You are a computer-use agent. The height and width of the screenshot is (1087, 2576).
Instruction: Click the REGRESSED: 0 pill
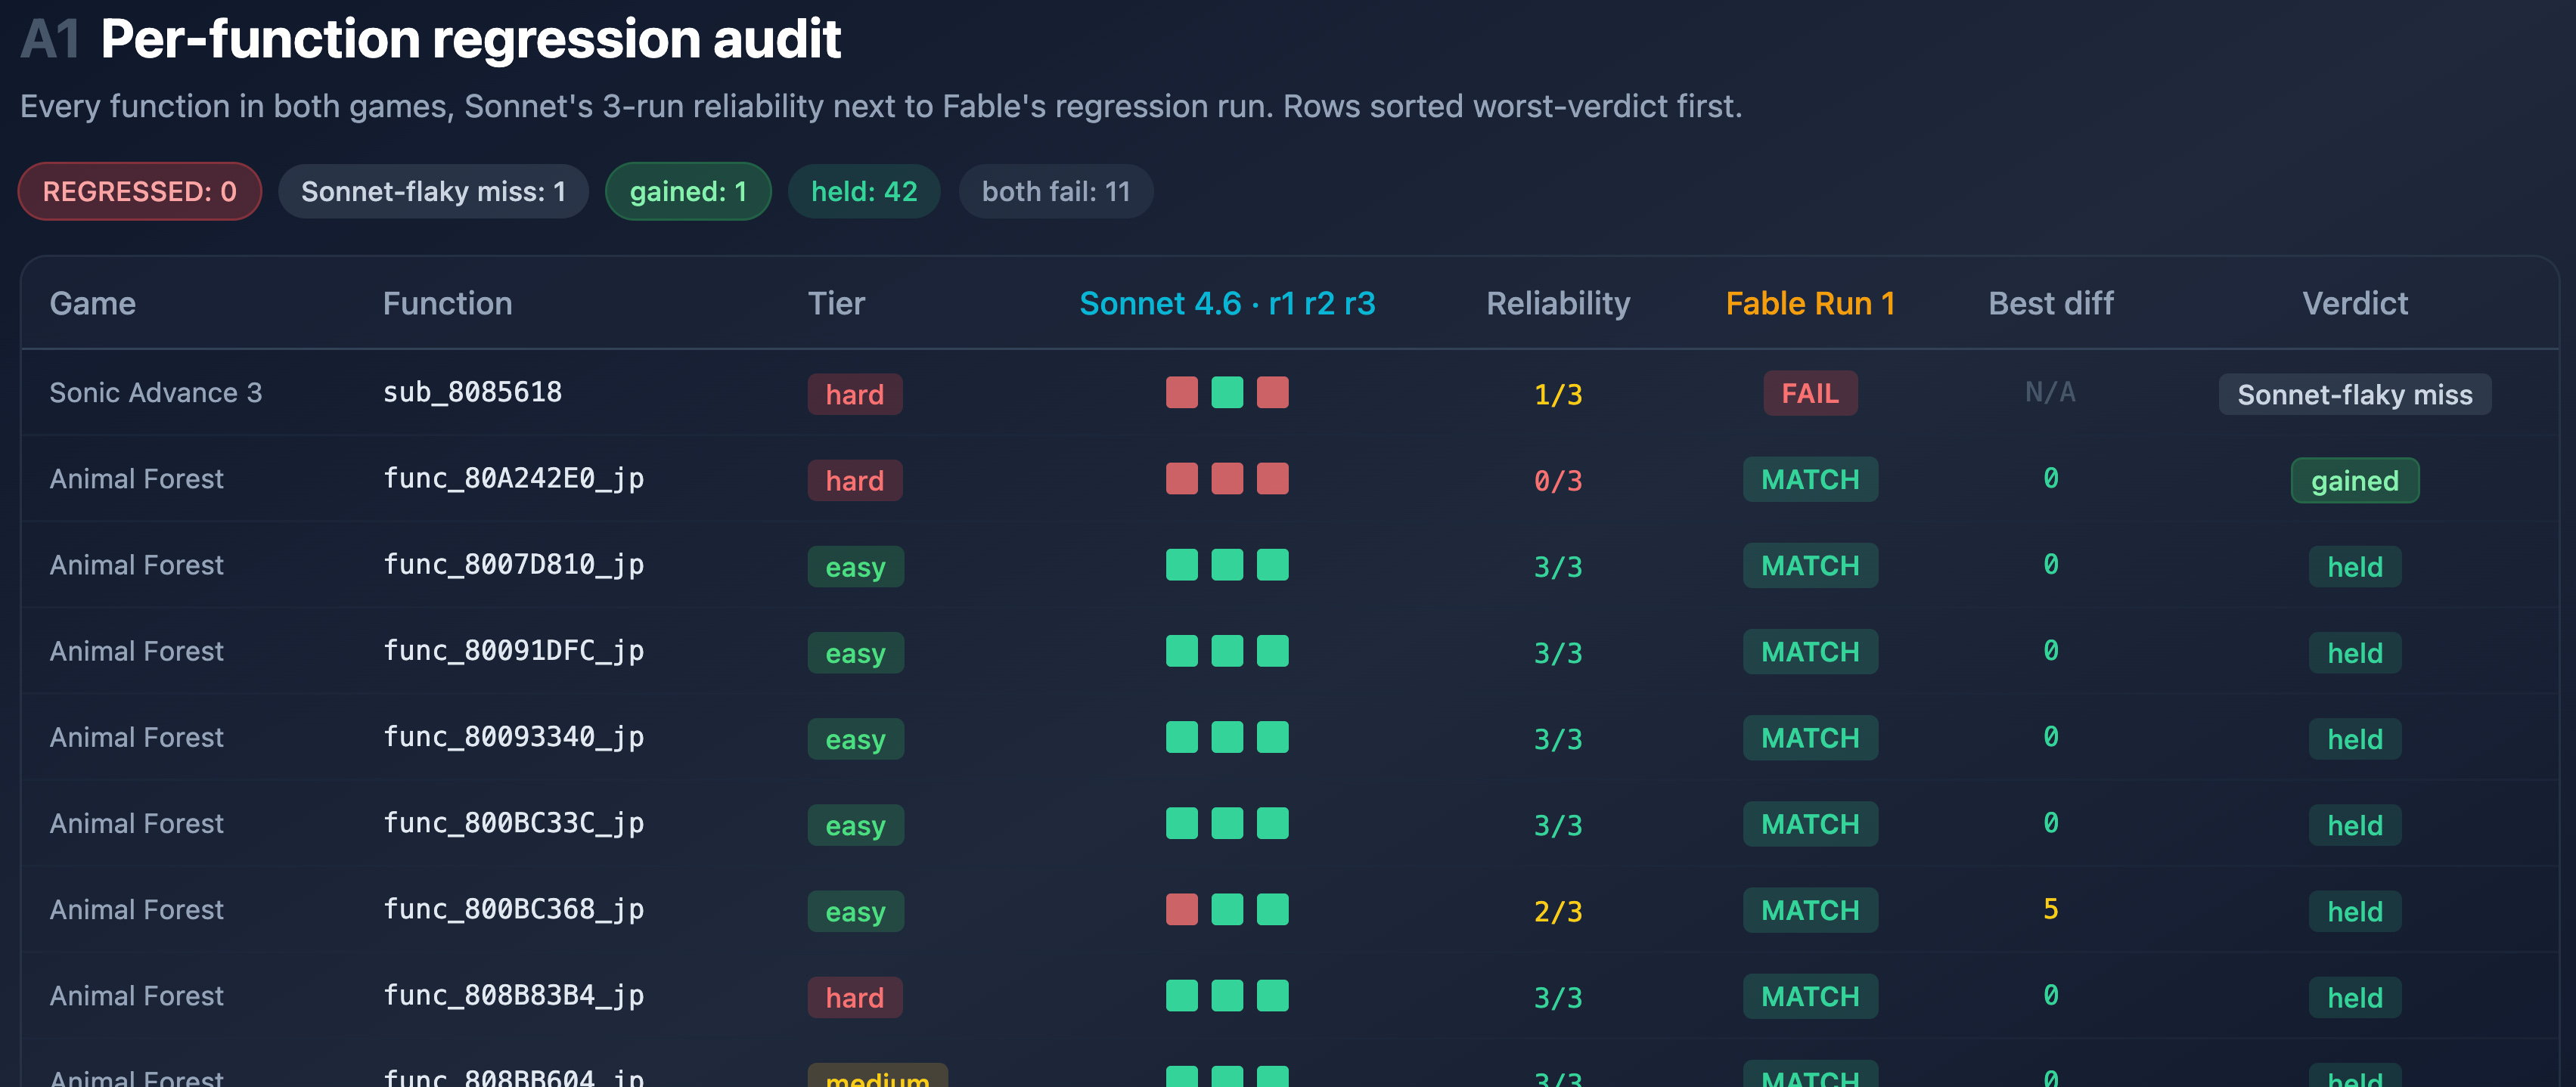coord(140,190)
